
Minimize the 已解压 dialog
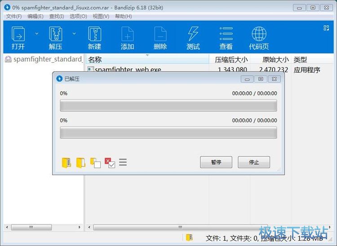coord(247,79)
